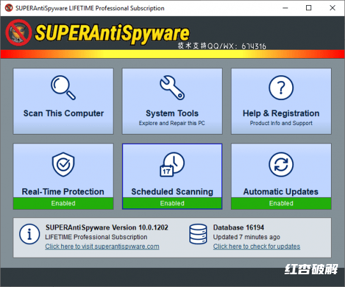
Task: Click 'Database 16194' text
Action: [239, 227]
